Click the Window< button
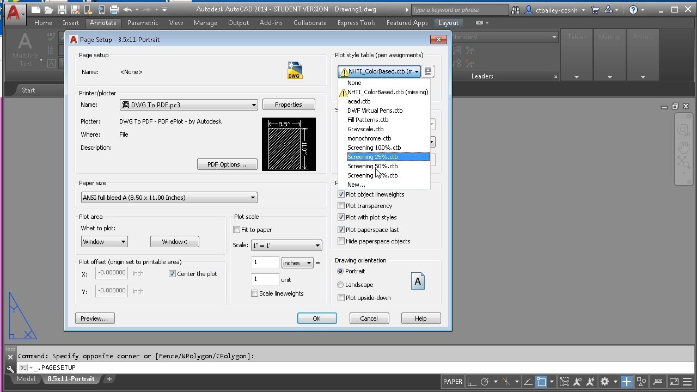 click(x=174, y=242)
